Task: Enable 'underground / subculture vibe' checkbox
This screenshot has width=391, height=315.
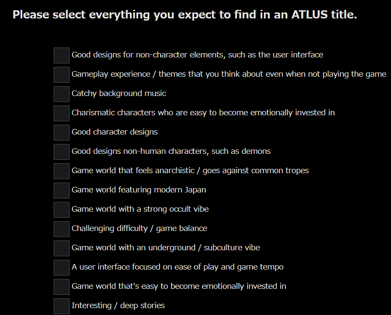Action: point(62,248)
